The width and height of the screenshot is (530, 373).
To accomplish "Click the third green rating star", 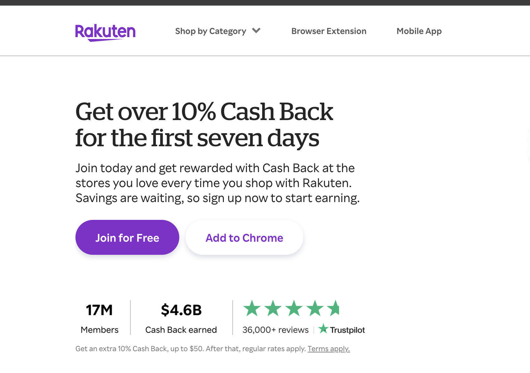I will click(294, 308).
